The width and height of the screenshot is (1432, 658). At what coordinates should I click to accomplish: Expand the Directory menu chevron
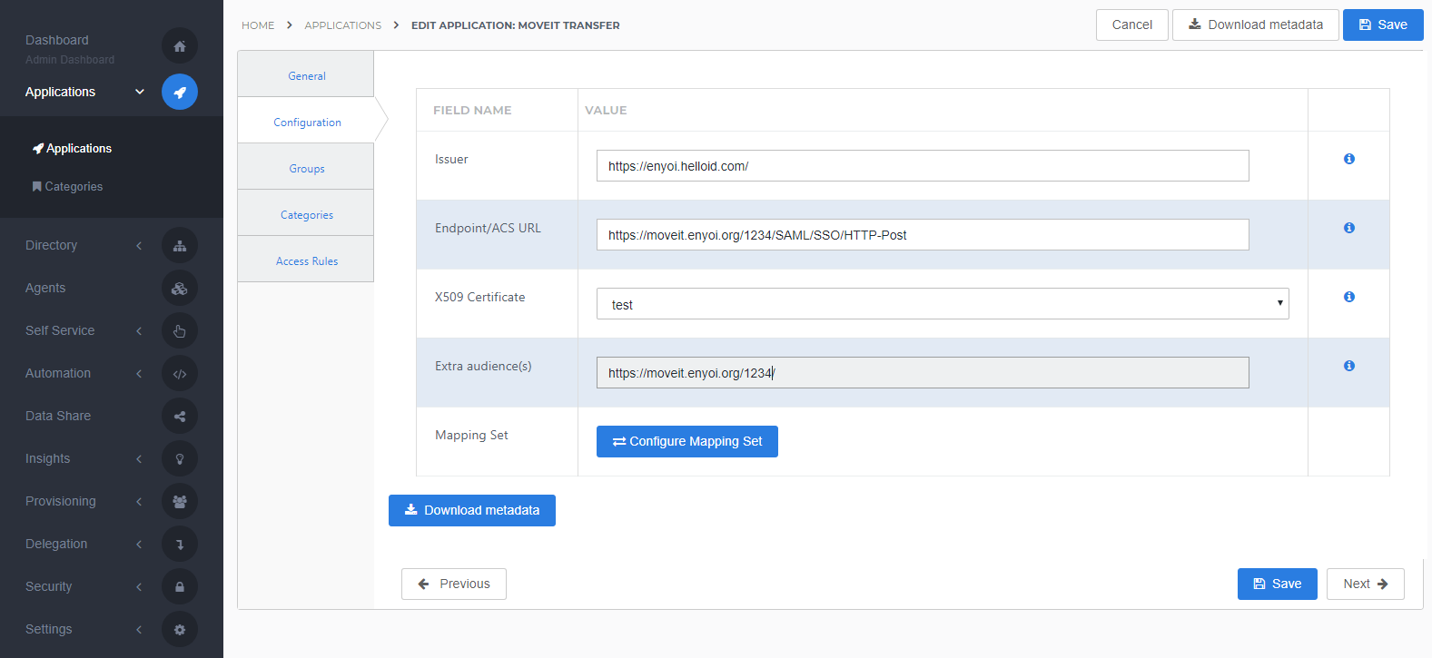[x=139, y=245]
